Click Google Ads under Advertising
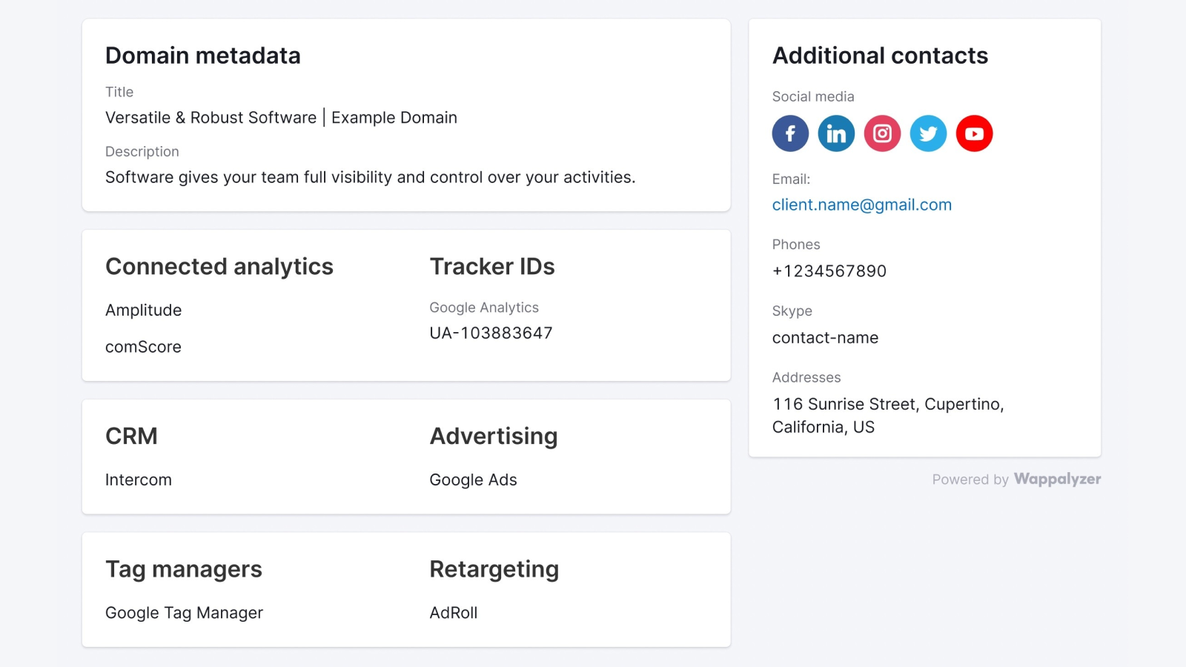Screen dimensions: 1186x667 [x=472, y=479]
